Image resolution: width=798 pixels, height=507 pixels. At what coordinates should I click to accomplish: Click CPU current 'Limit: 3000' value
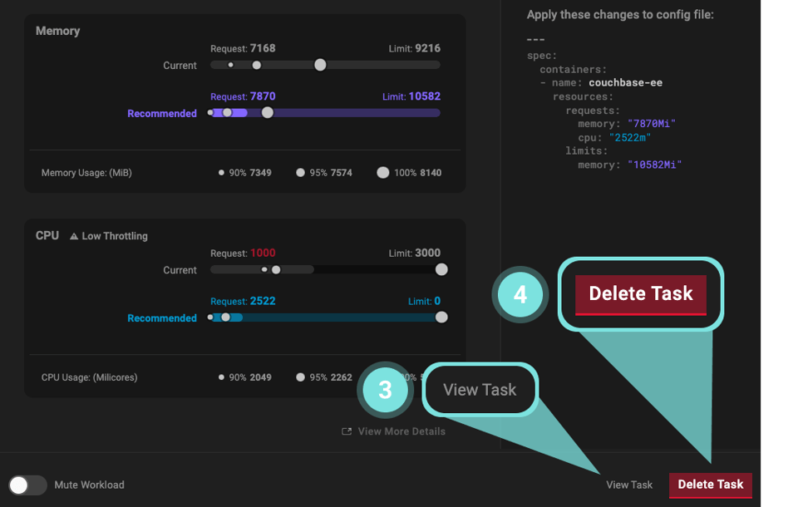point(415,253)
